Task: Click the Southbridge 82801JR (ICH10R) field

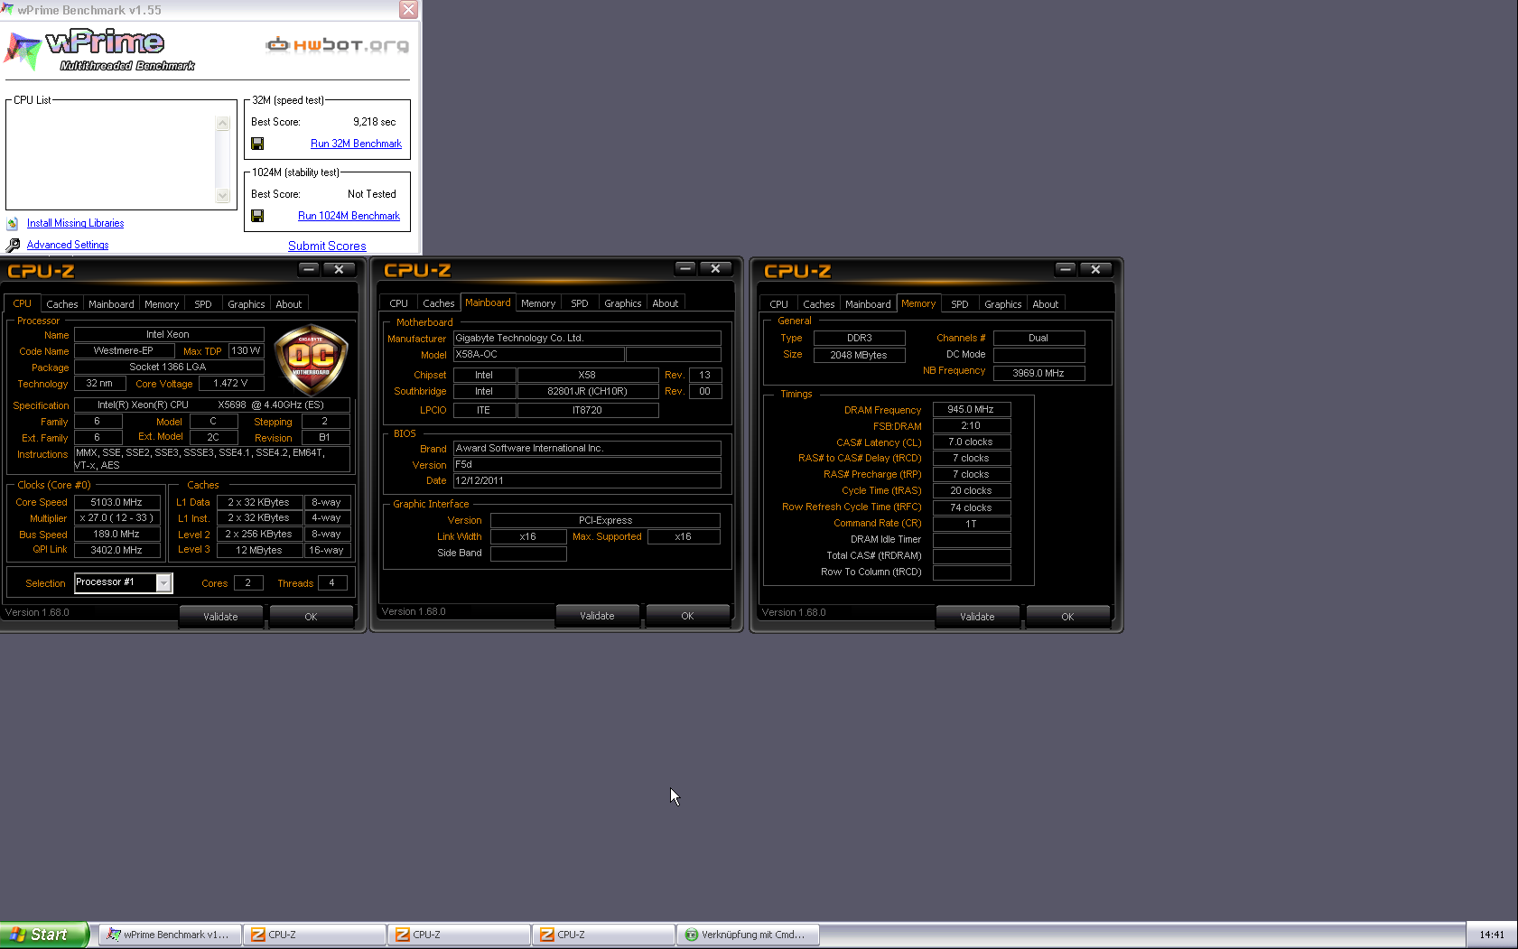Action: click(x=587, y=391)
